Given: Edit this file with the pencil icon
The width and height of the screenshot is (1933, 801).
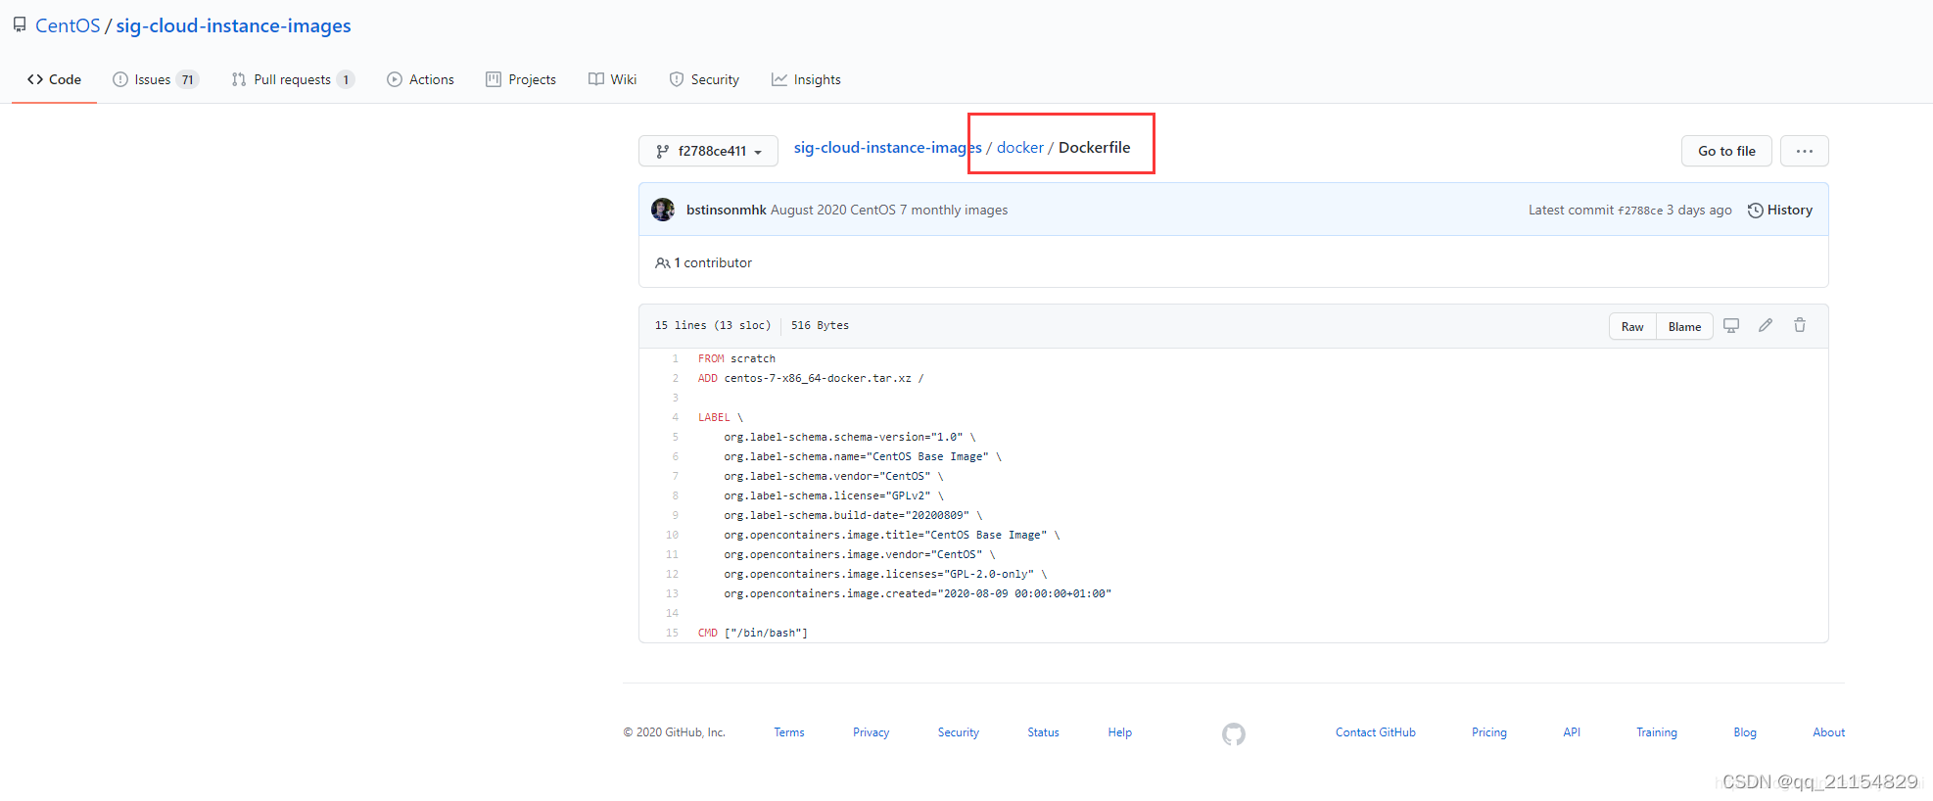Looking at the screenshot, I should 1766,325.
